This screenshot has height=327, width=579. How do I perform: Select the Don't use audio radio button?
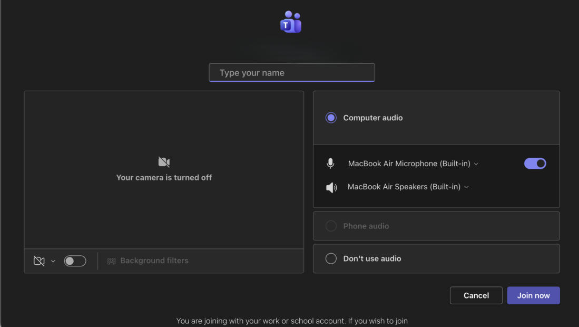point(331,258)
